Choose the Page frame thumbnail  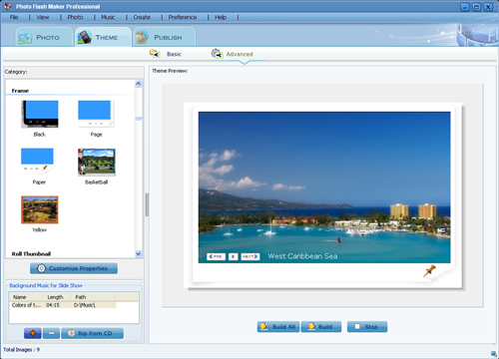96,114
